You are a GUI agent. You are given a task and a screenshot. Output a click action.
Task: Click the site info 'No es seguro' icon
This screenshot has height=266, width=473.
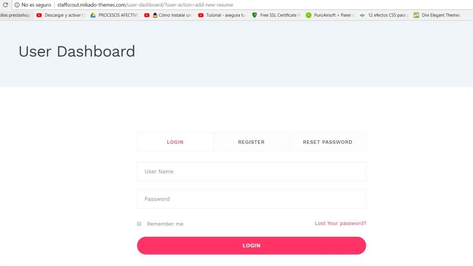point(17,5)
